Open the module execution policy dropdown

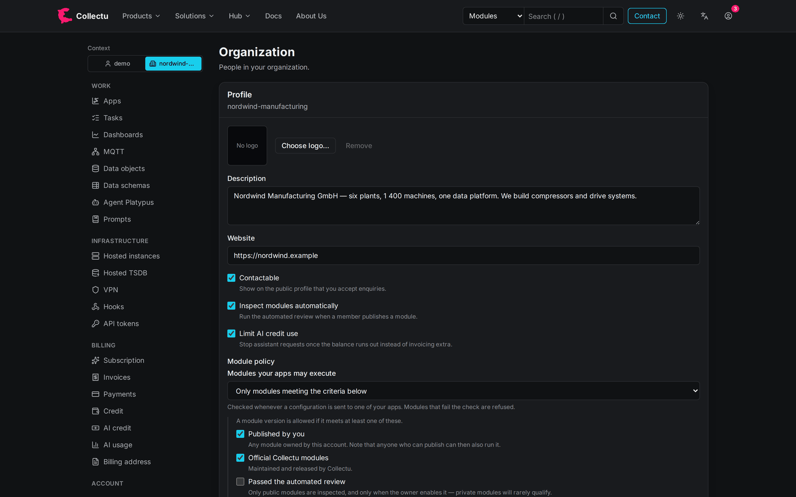(x=464, y=391)
